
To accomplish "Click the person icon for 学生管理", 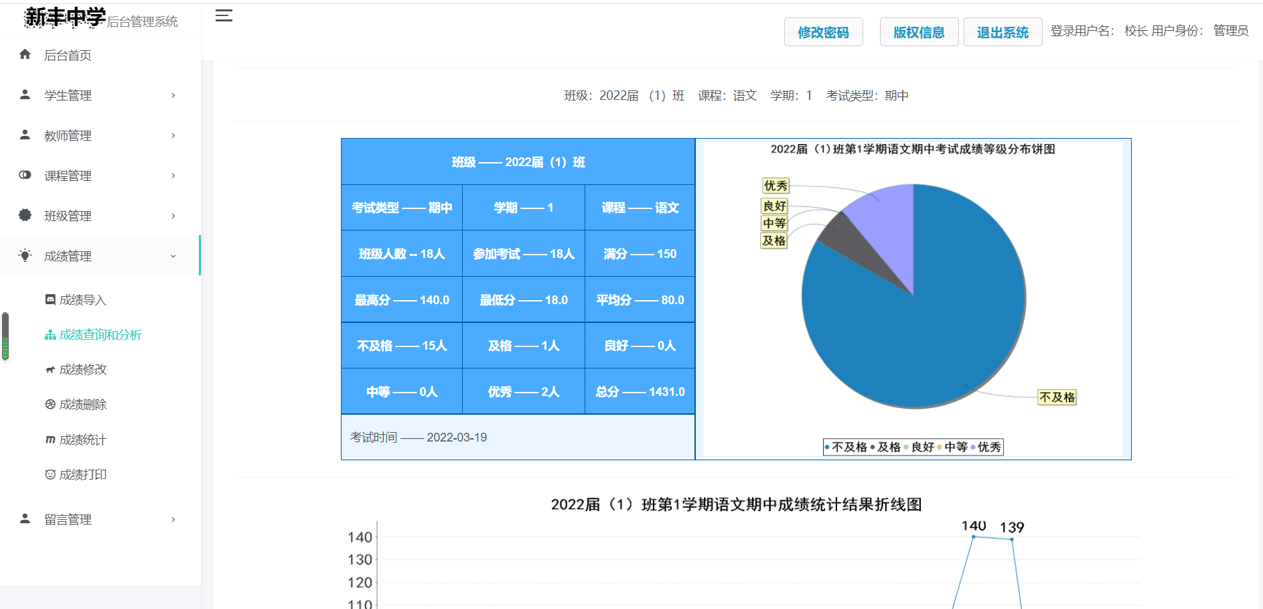I will 25,94.
